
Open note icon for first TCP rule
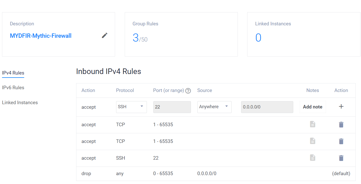[313, 124]
